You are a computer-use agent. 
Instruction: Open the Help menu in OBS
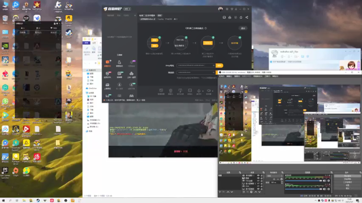275,76
